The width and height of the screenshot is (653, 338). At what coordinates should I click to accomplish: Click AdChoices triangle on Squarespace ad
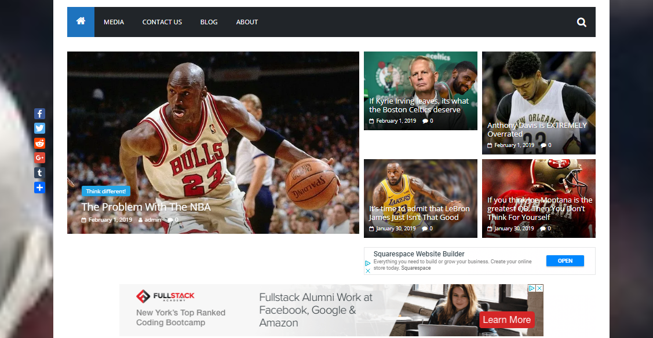tap(368, 263)
